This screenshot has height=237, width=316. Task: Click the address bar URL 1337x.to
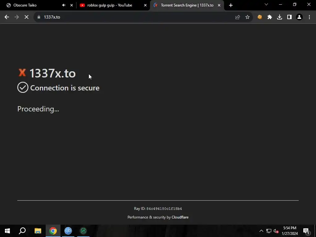(52, 17)
